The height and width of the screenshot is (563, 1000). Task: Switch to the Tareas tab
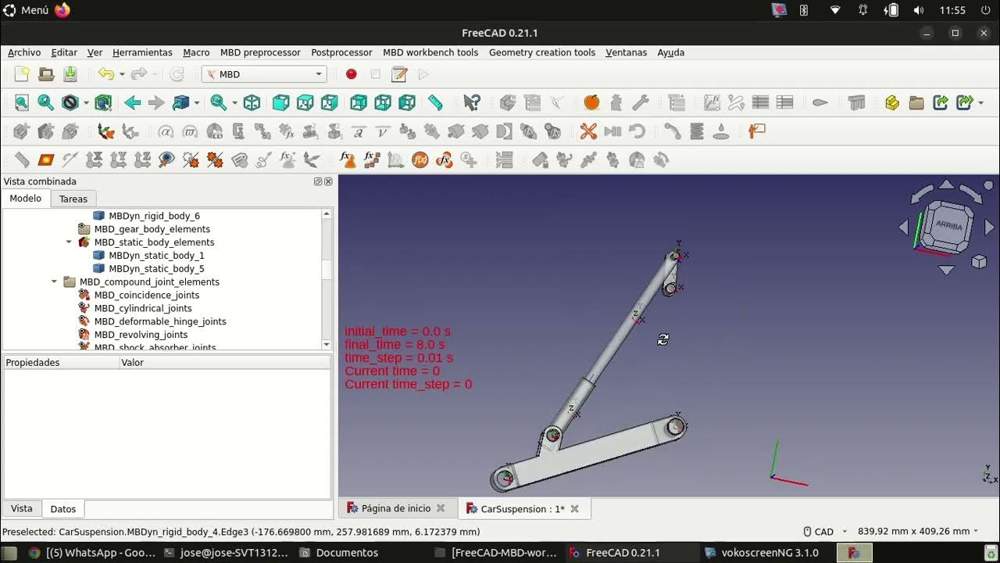pos(73,199)
